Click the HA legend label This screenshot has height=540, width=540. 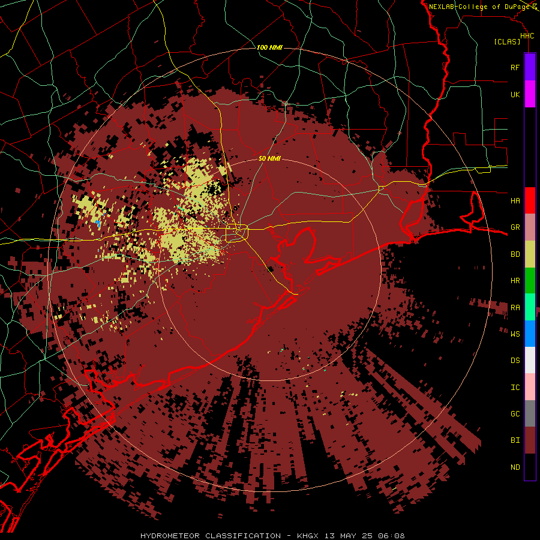pos(515,200)
